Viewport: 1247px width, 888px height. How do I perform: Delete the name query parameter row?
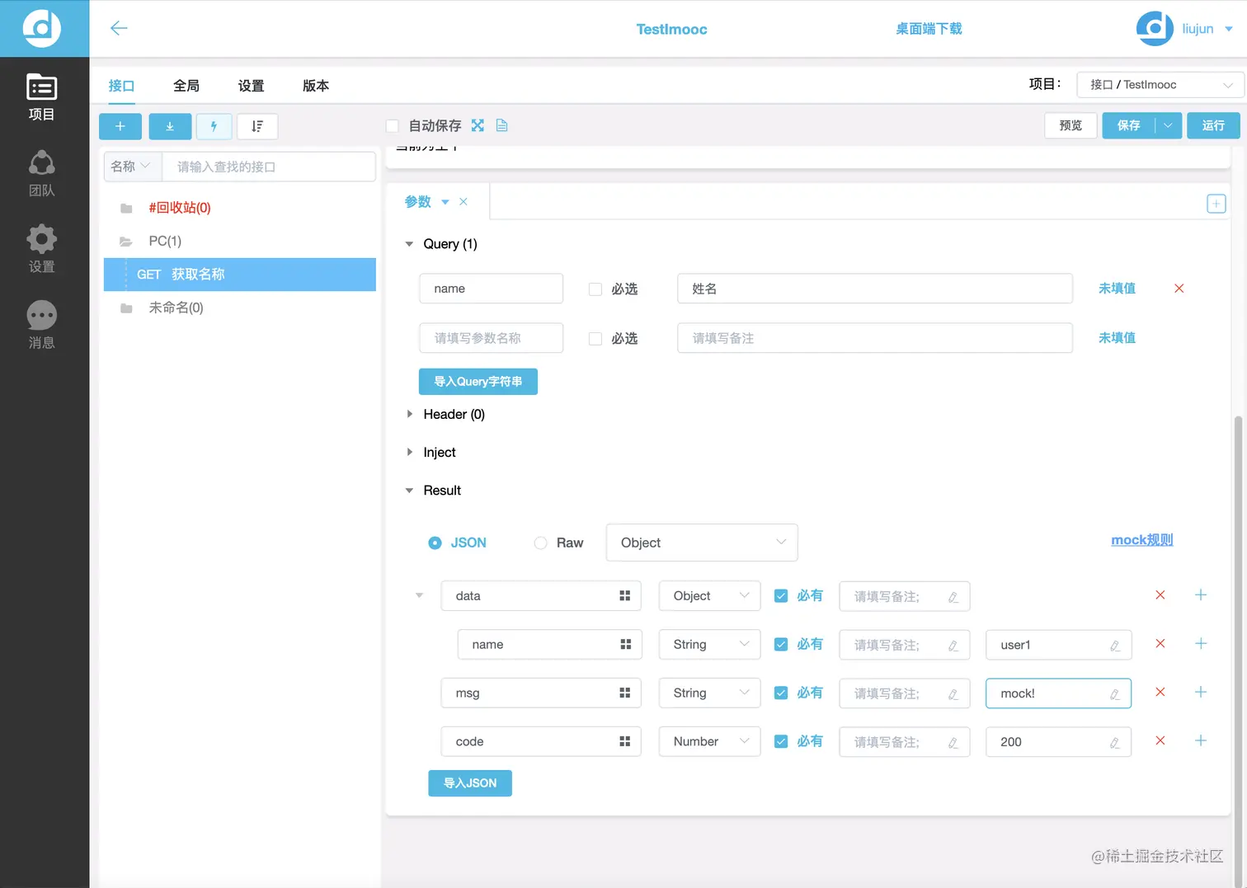1179,289
